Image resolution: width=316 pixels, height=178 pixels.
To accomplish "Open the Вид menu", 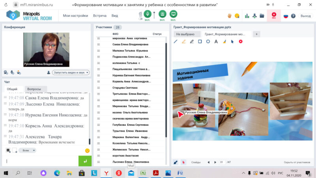I will (115, 15).
